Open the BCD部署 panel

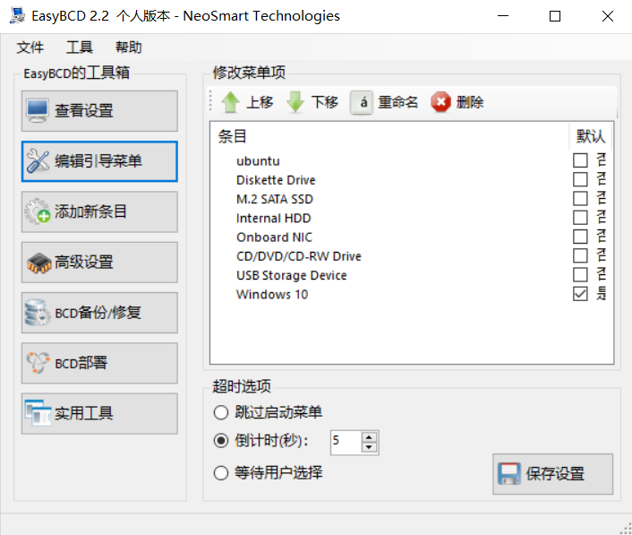click(99, 363)
